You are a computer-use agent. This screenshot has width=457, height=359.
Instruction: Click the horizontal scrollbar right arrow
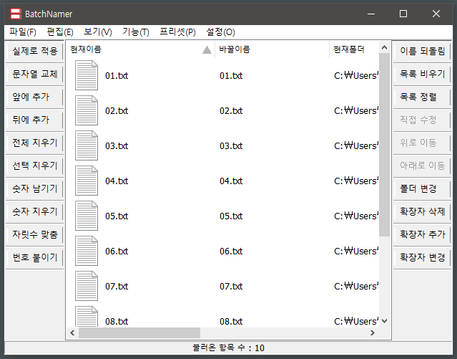point(372,332)
